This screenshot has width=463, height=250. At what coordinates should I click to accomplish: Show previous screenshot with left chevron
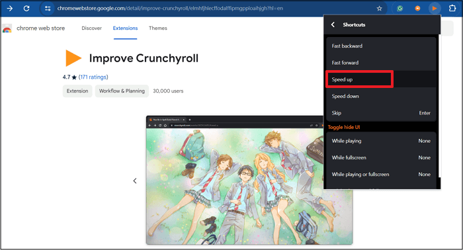[135, 181]
